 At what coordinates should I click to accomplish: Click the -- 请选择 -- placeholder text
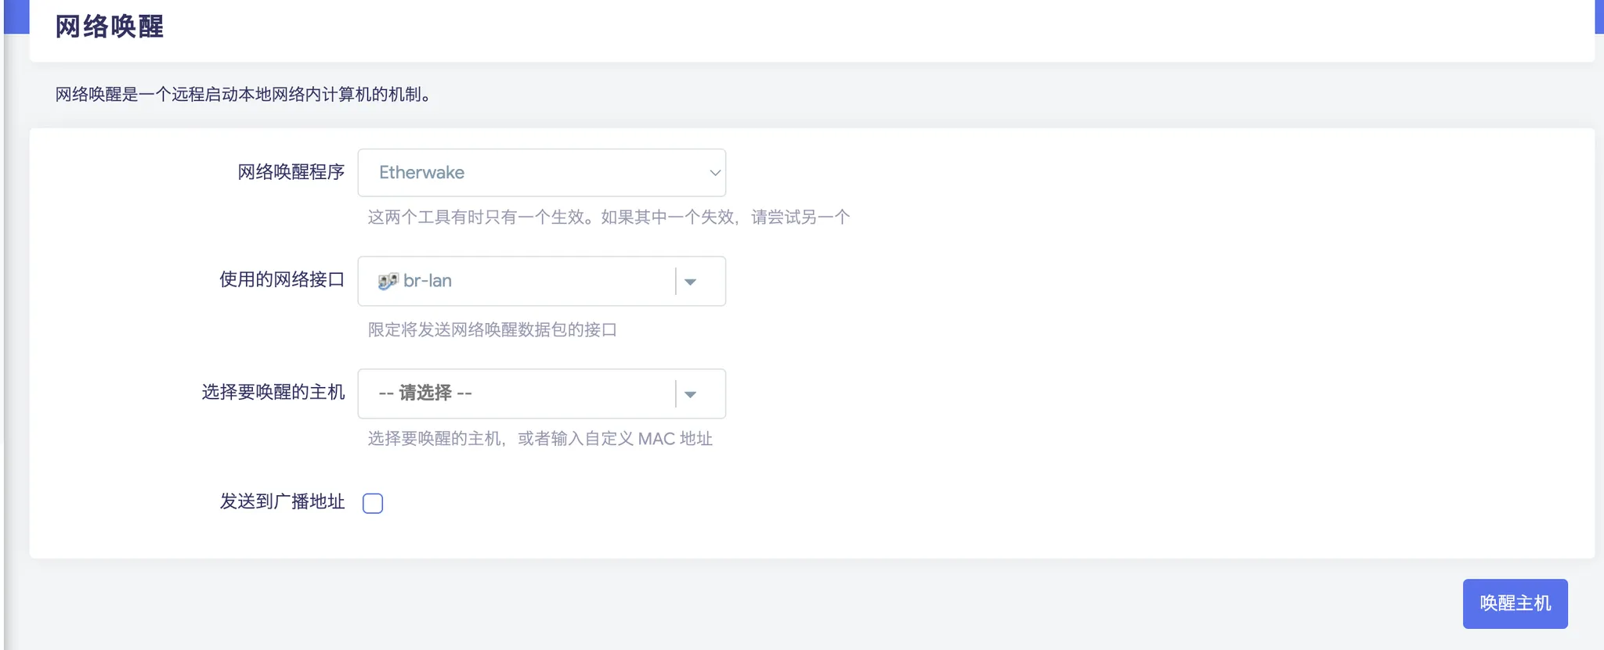[425, 393]
